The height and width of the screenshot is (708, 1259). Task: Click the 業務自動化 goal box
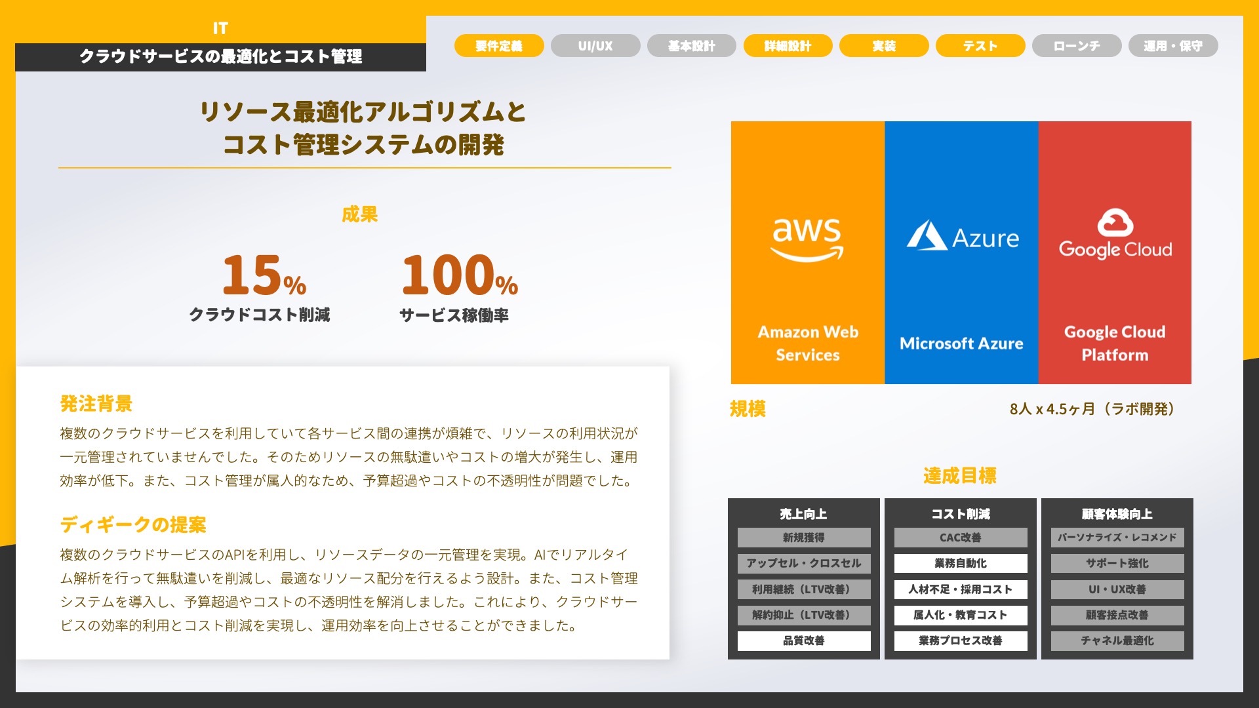(x=961, y=563)
